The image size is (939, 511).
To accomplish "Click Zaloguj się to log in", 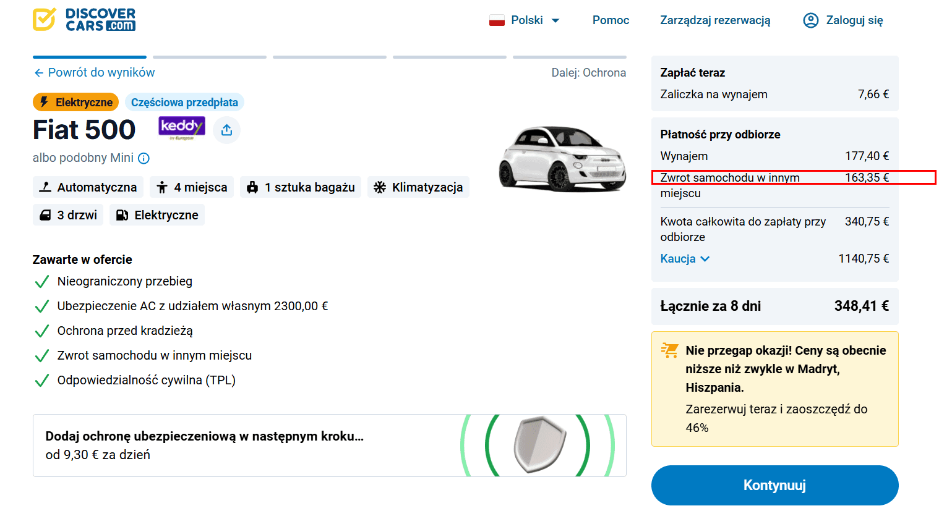I will (x=854, y=20).
